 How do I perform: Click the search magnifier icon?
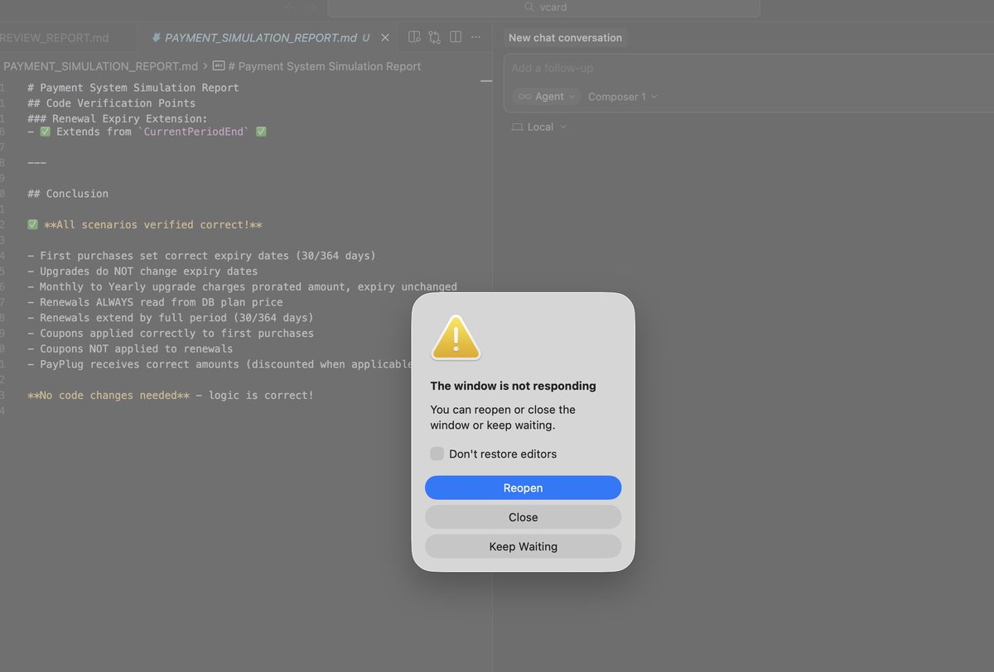tap(529, 7)
